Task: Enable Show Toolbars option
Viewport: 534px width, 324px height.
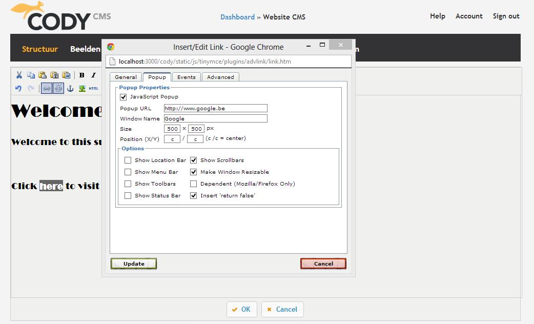Action: [x=128, y=184]
